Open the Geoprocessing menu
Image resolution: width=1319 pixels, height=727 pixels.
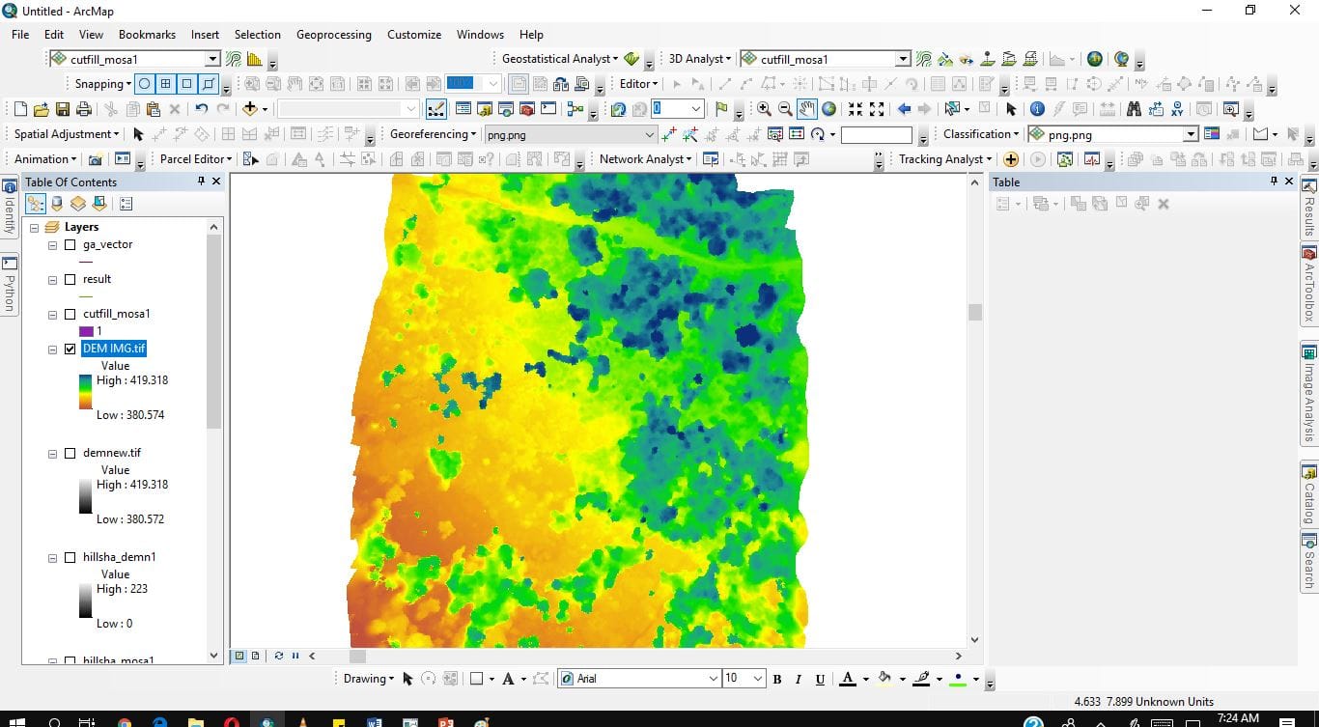[333, 35]
